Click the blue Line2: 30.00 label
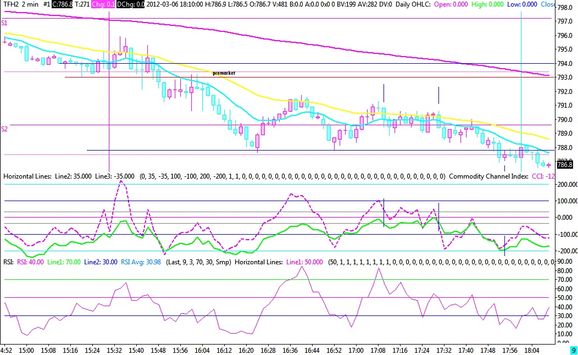Screen dimensions: 578x355 pos(101,262)
